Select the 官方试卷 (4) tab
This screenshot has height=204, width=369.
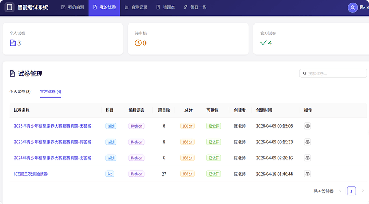[51, 92]
